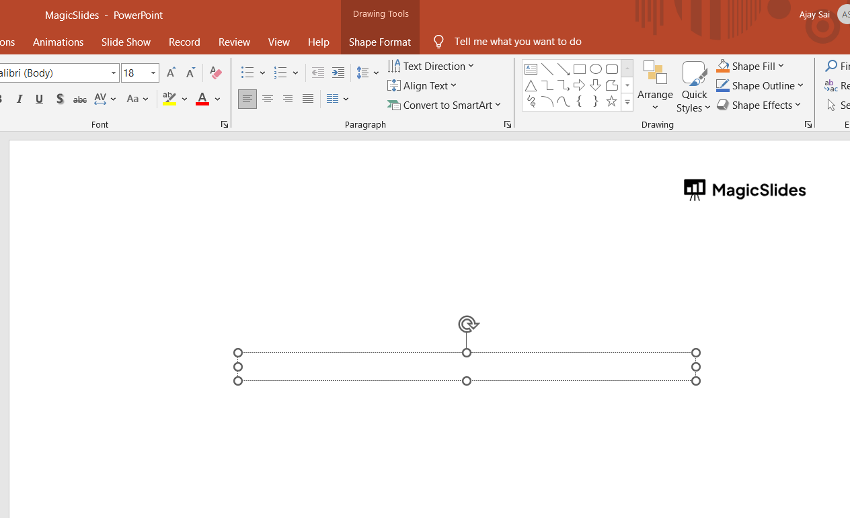Toggle Italic formatting
The width and height of the screenshot is (850, 518).
(20, 99)
